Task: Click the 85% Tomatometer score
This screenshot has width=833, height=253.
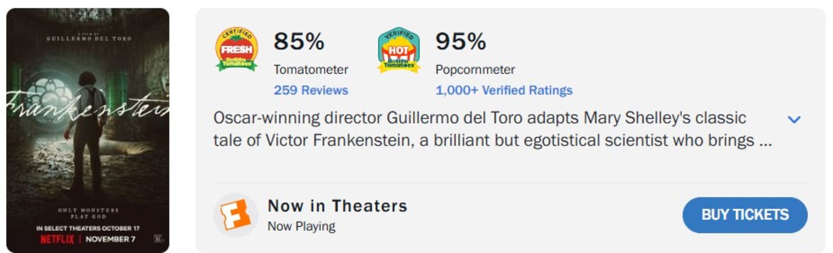Action: click(x=298, y=42)
